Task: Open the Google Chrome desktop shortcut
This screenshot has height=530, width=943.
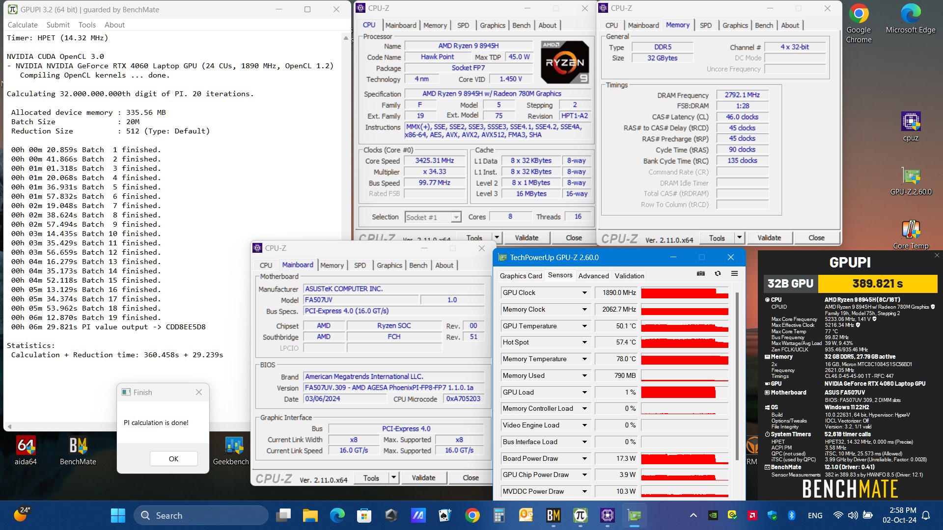Action: click(x=859, y=24)
